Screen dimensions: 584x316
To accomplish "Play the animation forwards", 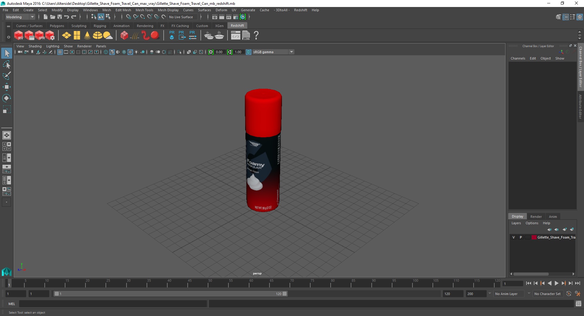I will point(556,283).
